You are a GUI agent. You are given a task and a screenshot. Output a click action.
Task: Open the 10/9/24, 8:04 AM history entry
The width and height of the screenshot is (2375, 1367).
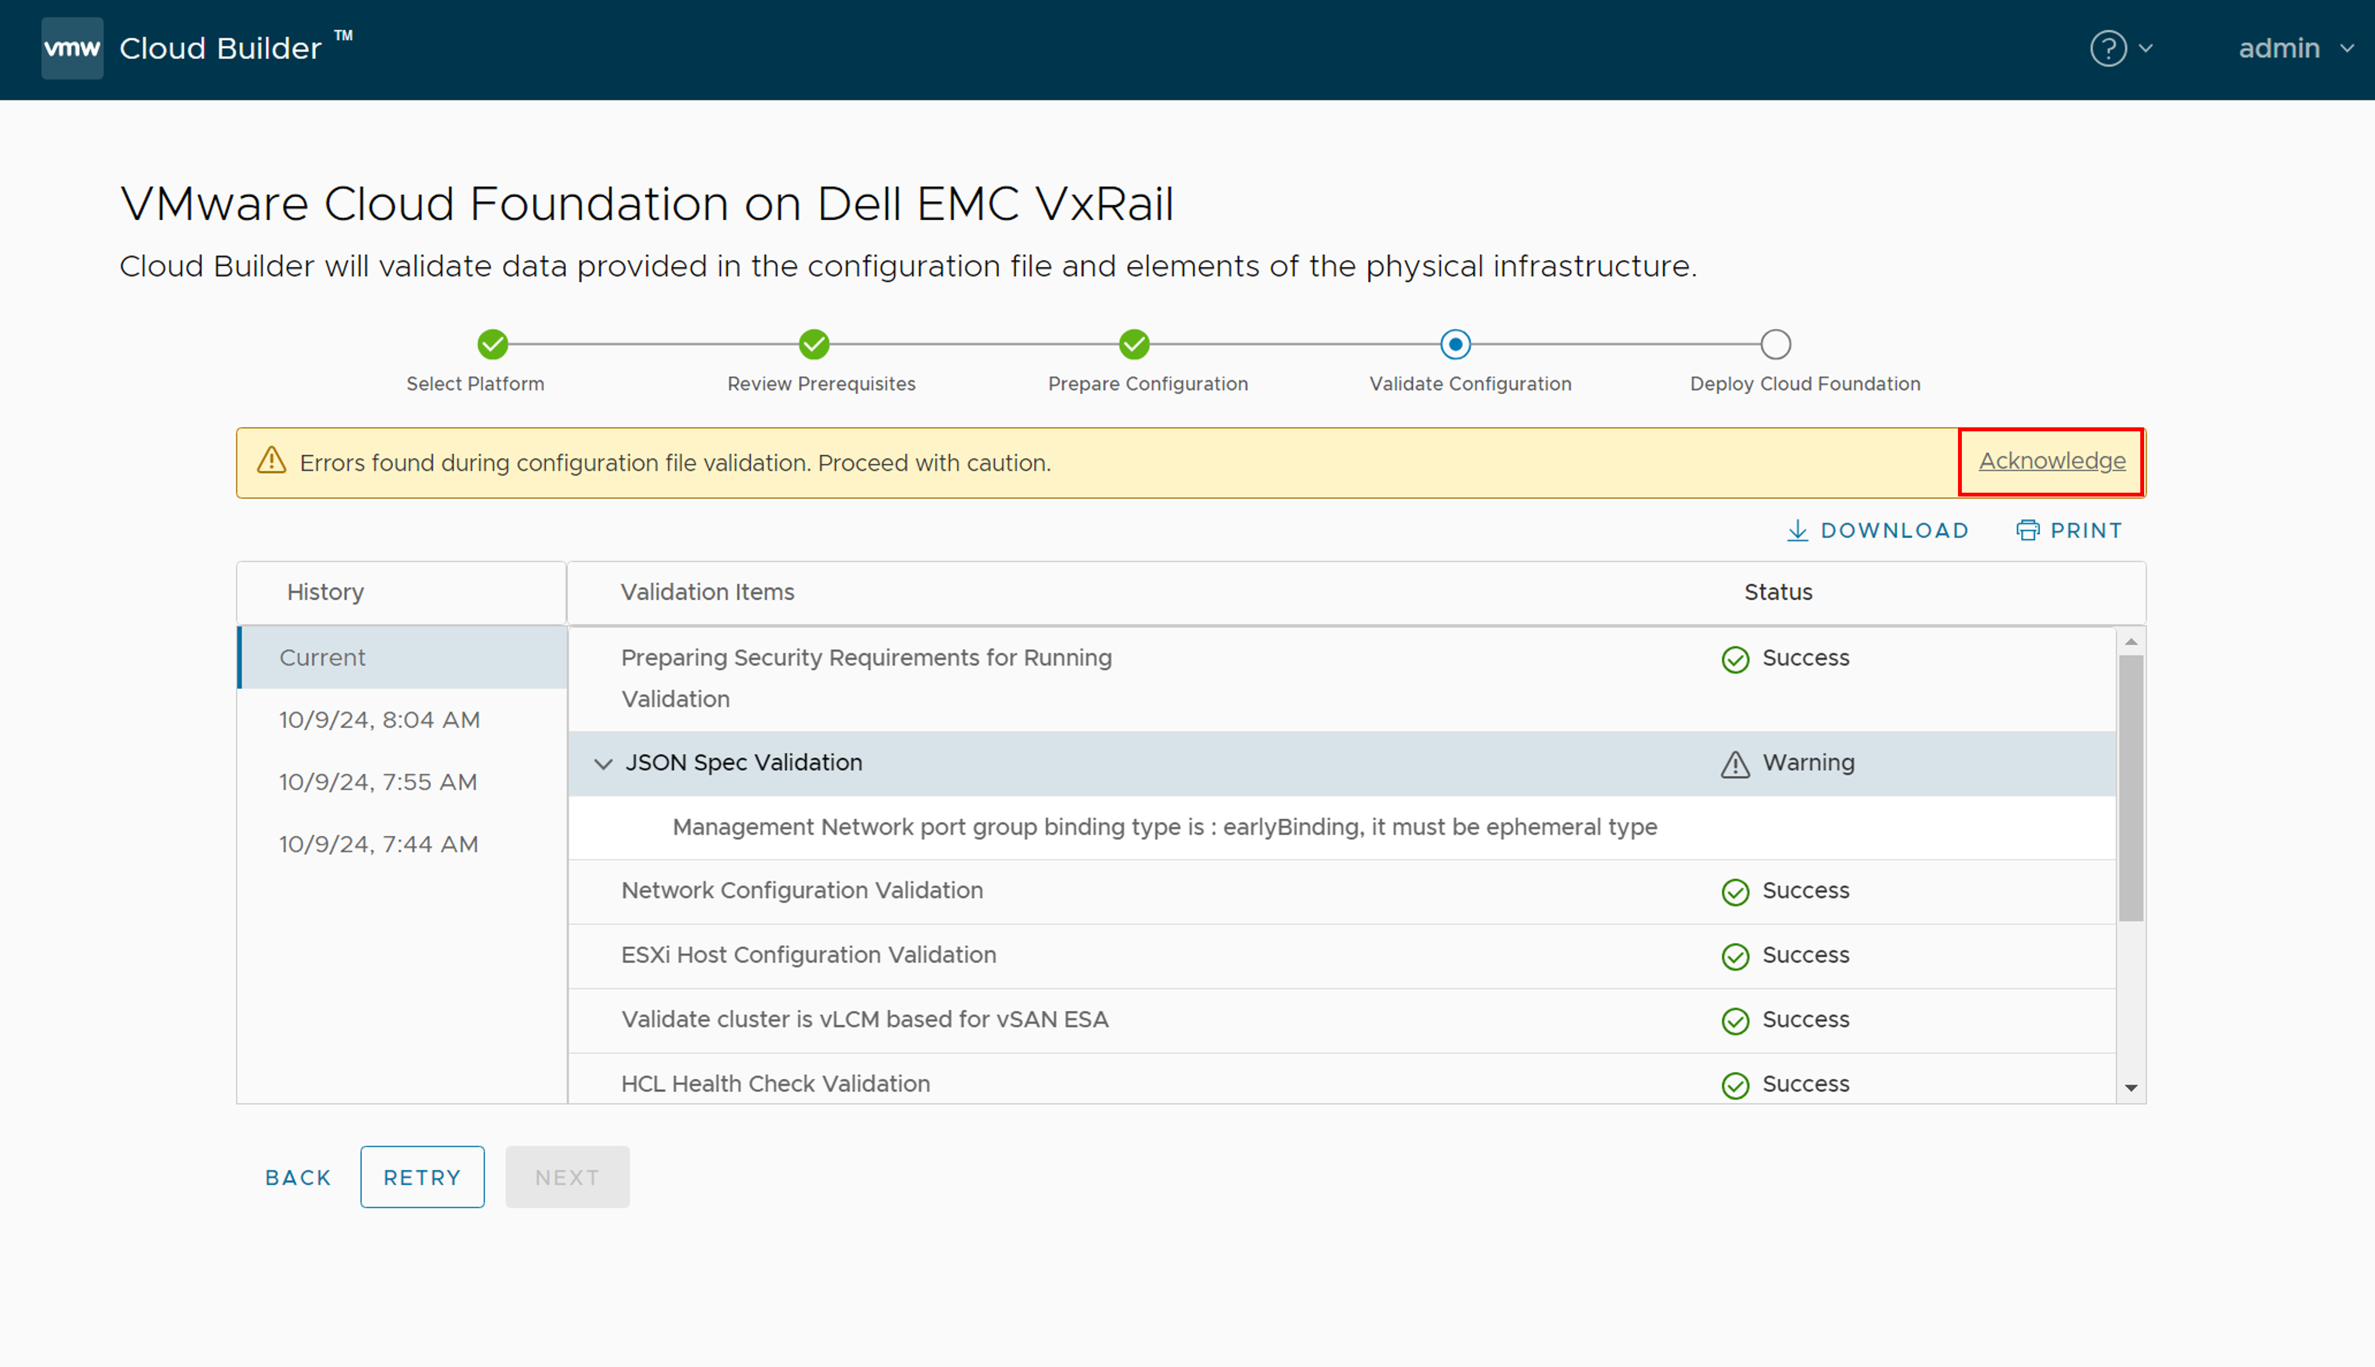click(379, 720)
